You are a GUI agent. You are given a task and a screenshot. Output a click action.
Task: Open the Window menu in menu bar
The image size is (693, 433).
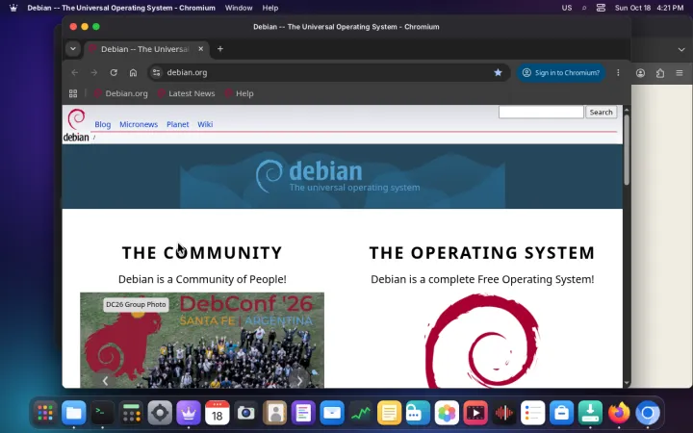[239, 8]
